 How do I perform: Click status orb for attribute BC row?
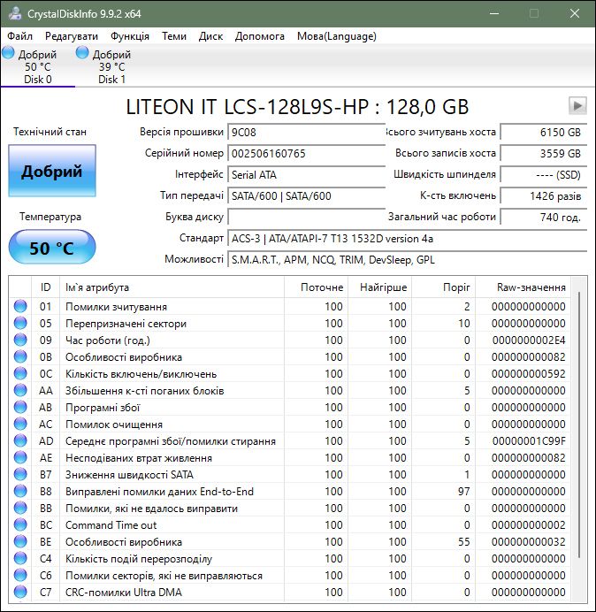[x=20, y=524]
